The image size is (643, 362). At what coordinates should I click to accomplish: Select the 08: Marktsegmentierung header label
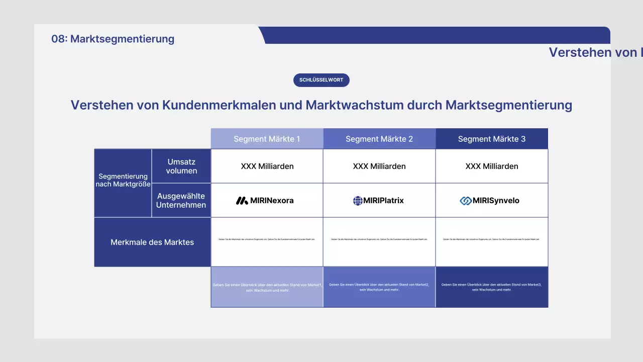113,39
